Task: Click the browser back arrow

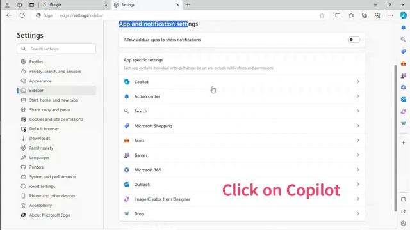Action: 9,15
